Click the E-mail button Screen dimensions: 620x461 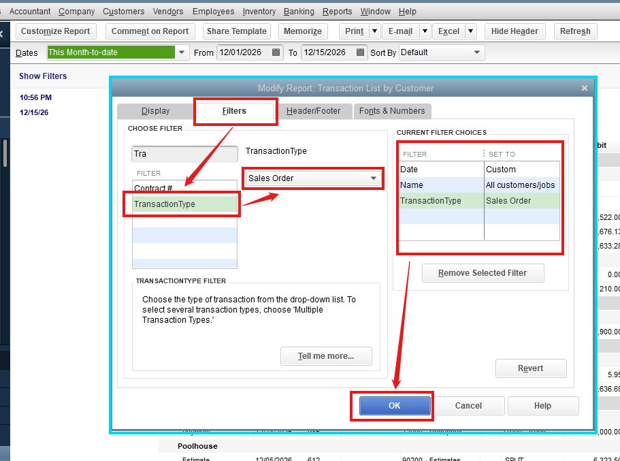401,31
